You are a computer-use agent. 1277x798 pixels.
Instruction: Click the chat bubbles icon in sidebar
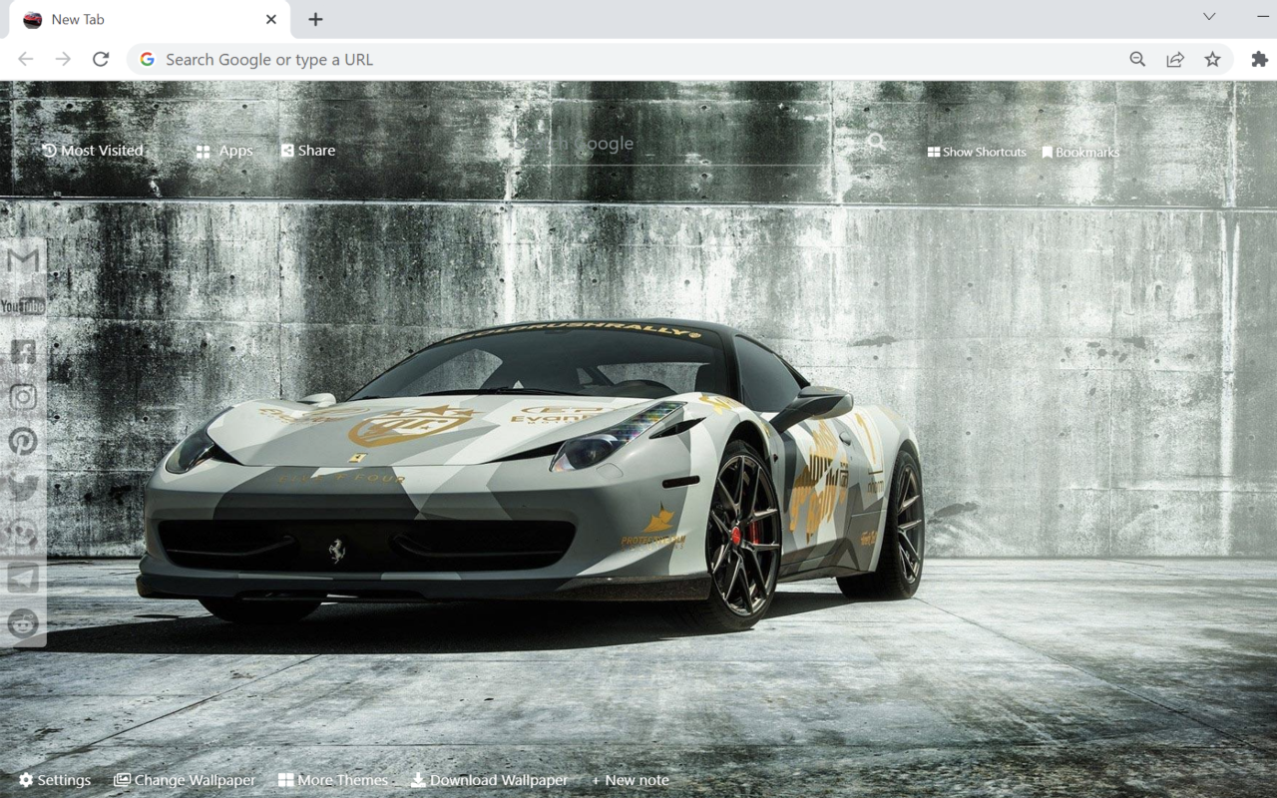pos(23,533)
